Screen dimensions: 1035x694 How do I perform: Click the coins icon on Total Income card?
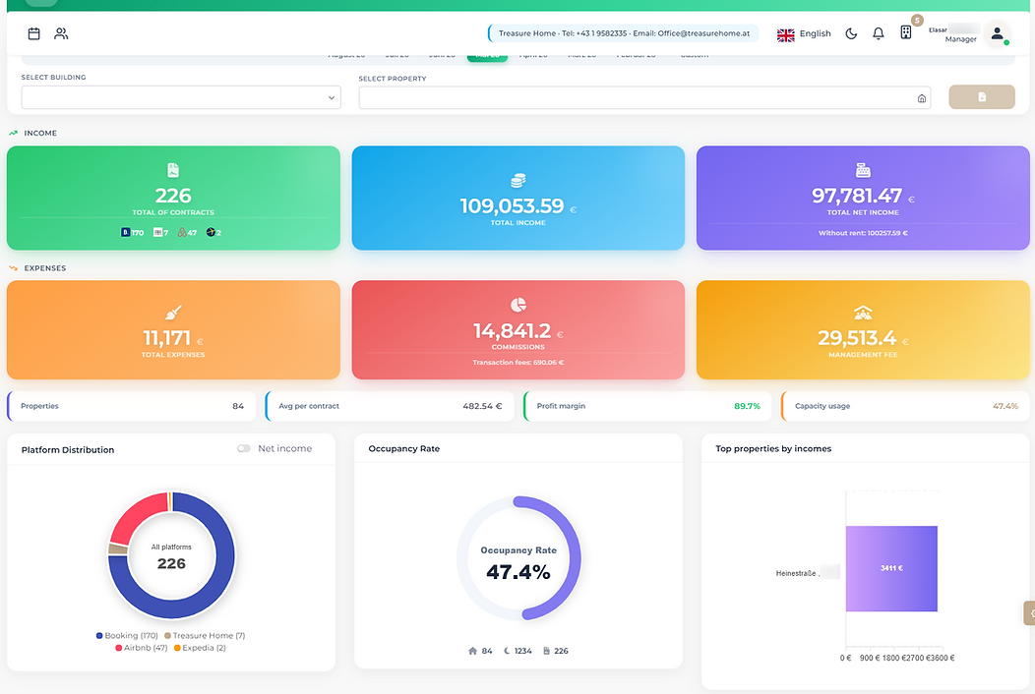tap(518, 180)
